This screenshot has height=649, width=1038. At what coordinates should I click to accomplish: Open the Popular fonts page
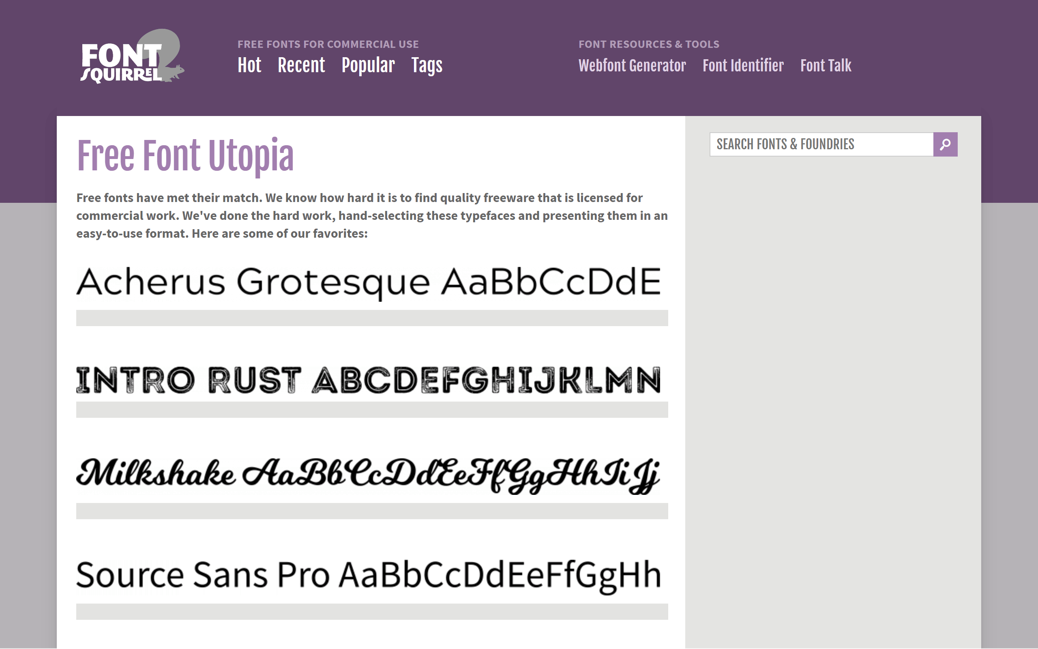click(x=368, y=66)
